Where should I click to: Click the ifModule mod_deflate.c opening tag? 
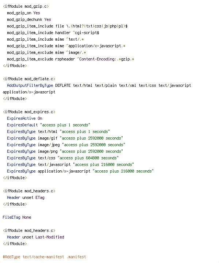coord(29,79)
